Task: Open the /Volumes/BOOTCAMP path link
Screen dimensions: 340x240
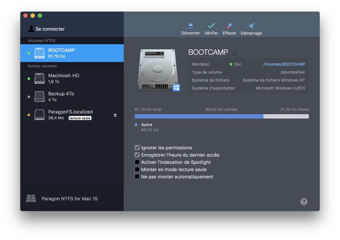Action: (284, 64)
